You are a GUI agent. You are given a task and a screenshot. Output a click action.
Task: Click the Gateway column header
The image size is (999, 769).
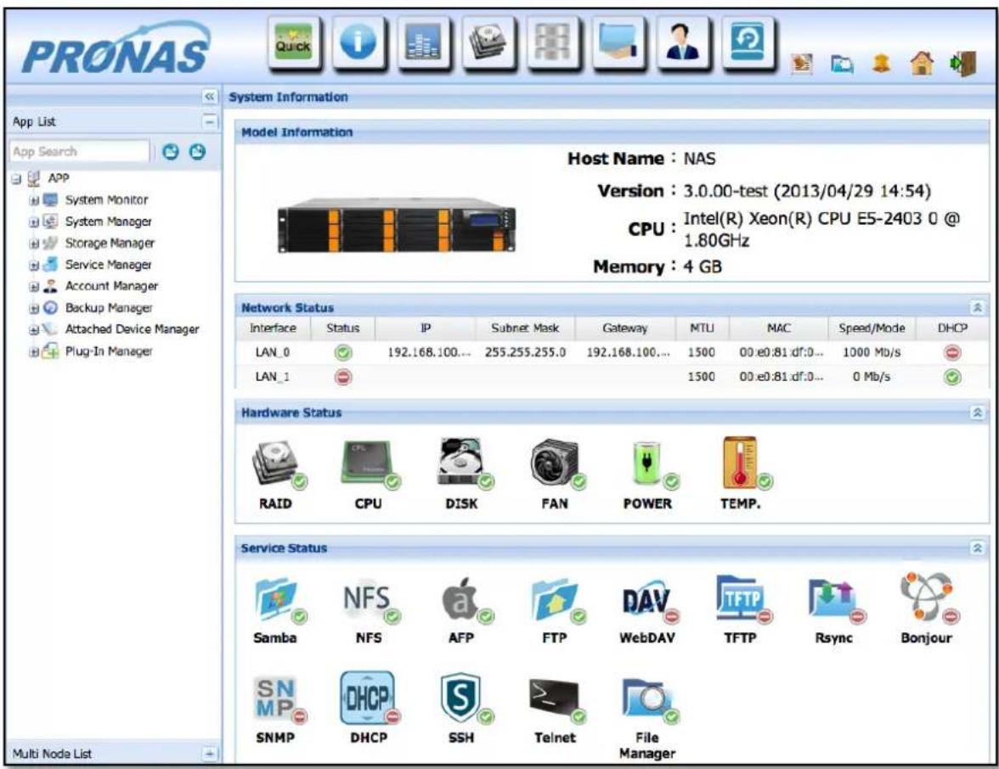[x=625, y=328]
